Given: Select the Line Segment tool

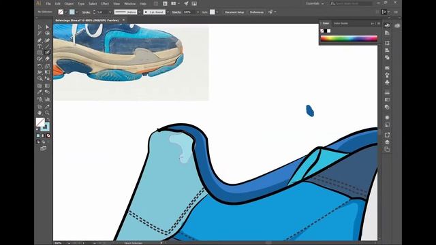Looking at the screenshot, I should 47,46.
